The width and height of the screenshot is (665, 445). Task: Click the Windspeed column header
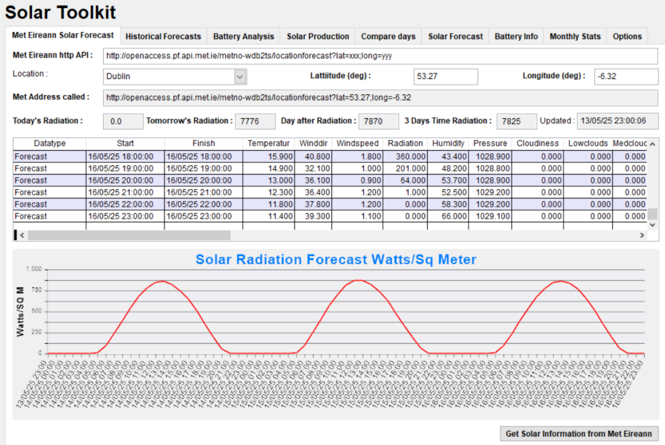pos(358,143)
